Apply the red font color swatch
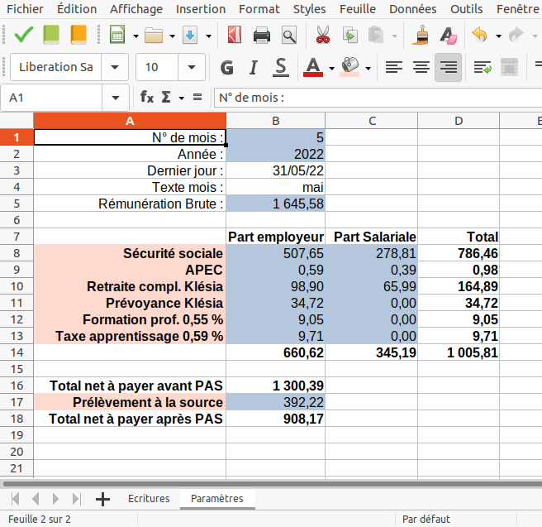The height and width of the screenshot is (527, 542). pos(312,67)
